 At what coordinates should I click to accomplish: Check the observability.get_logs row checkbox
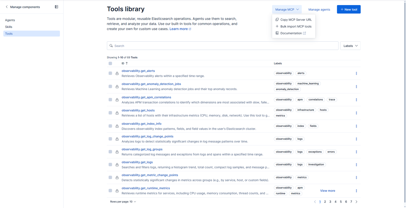110,164
